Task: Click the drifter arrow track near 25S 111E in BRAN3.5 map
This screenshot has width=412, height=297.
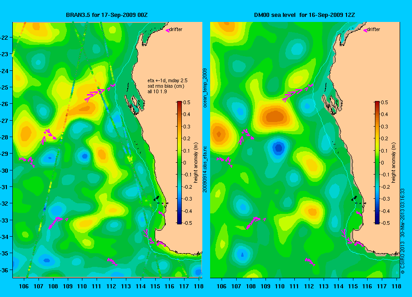Action: point(100,92)
